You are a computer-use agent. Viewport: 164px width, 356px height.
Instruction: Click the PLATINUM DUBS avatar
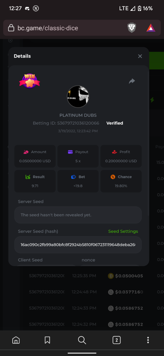[x=78, y=97]
